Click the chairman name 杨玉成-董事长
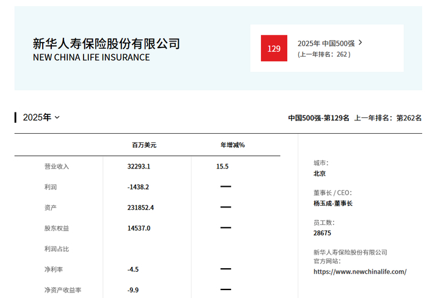Viewport: 427px width, 298px height. pyautogui.click(x=332, y=203)
